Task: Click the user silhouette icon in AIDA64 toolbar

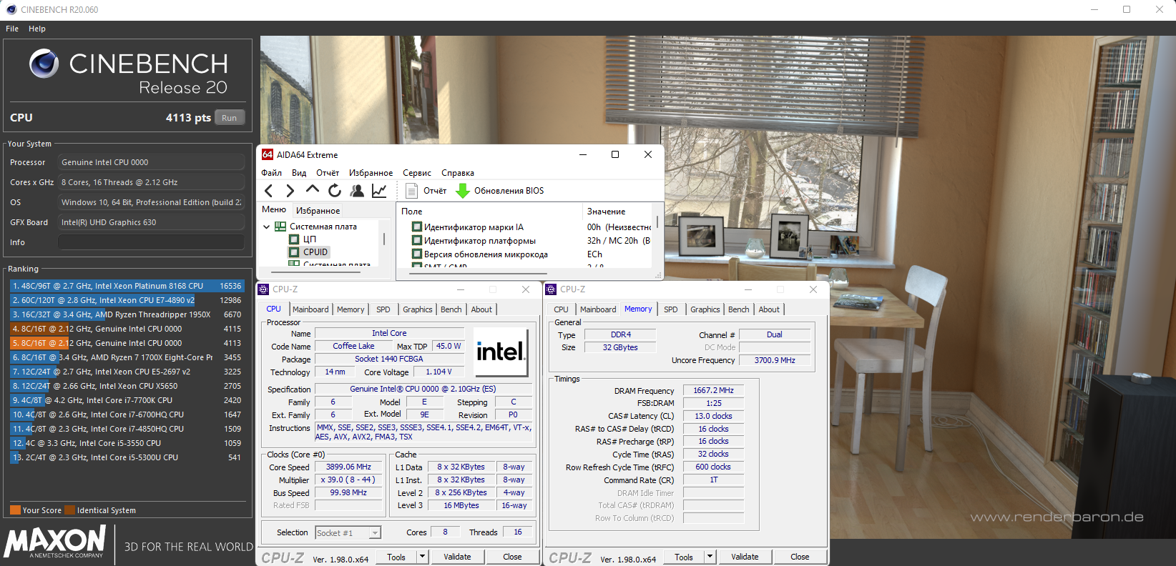Action: pyautogui.click(x=357, y=191)
